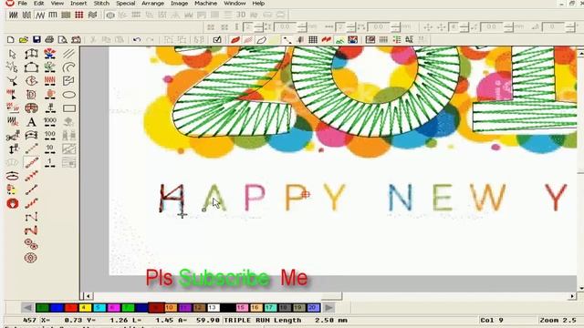Toggle the red stitch display icon
Screen dimensions: 584x328
click(x=235, y=39)
